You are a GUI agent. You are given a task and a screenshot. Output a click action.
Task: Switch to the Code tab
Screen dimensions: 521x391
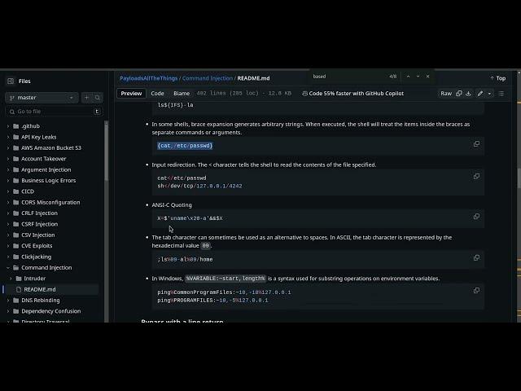(157, 94)
